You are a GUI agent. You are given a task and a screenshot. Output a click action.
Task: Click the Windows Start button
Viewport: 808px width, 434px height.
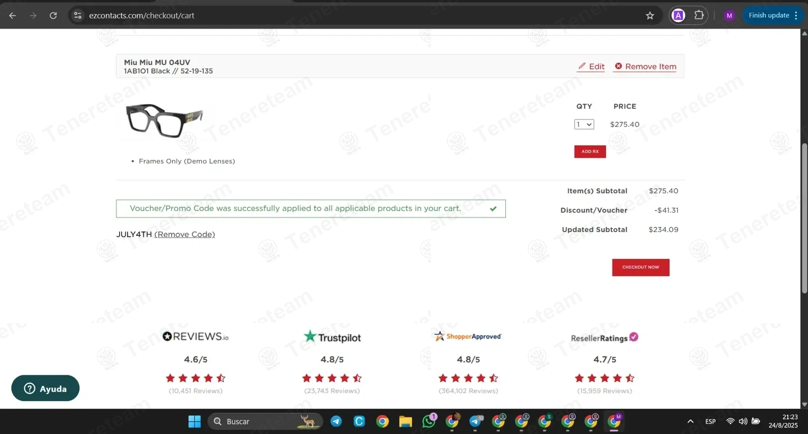coord(194,421)
